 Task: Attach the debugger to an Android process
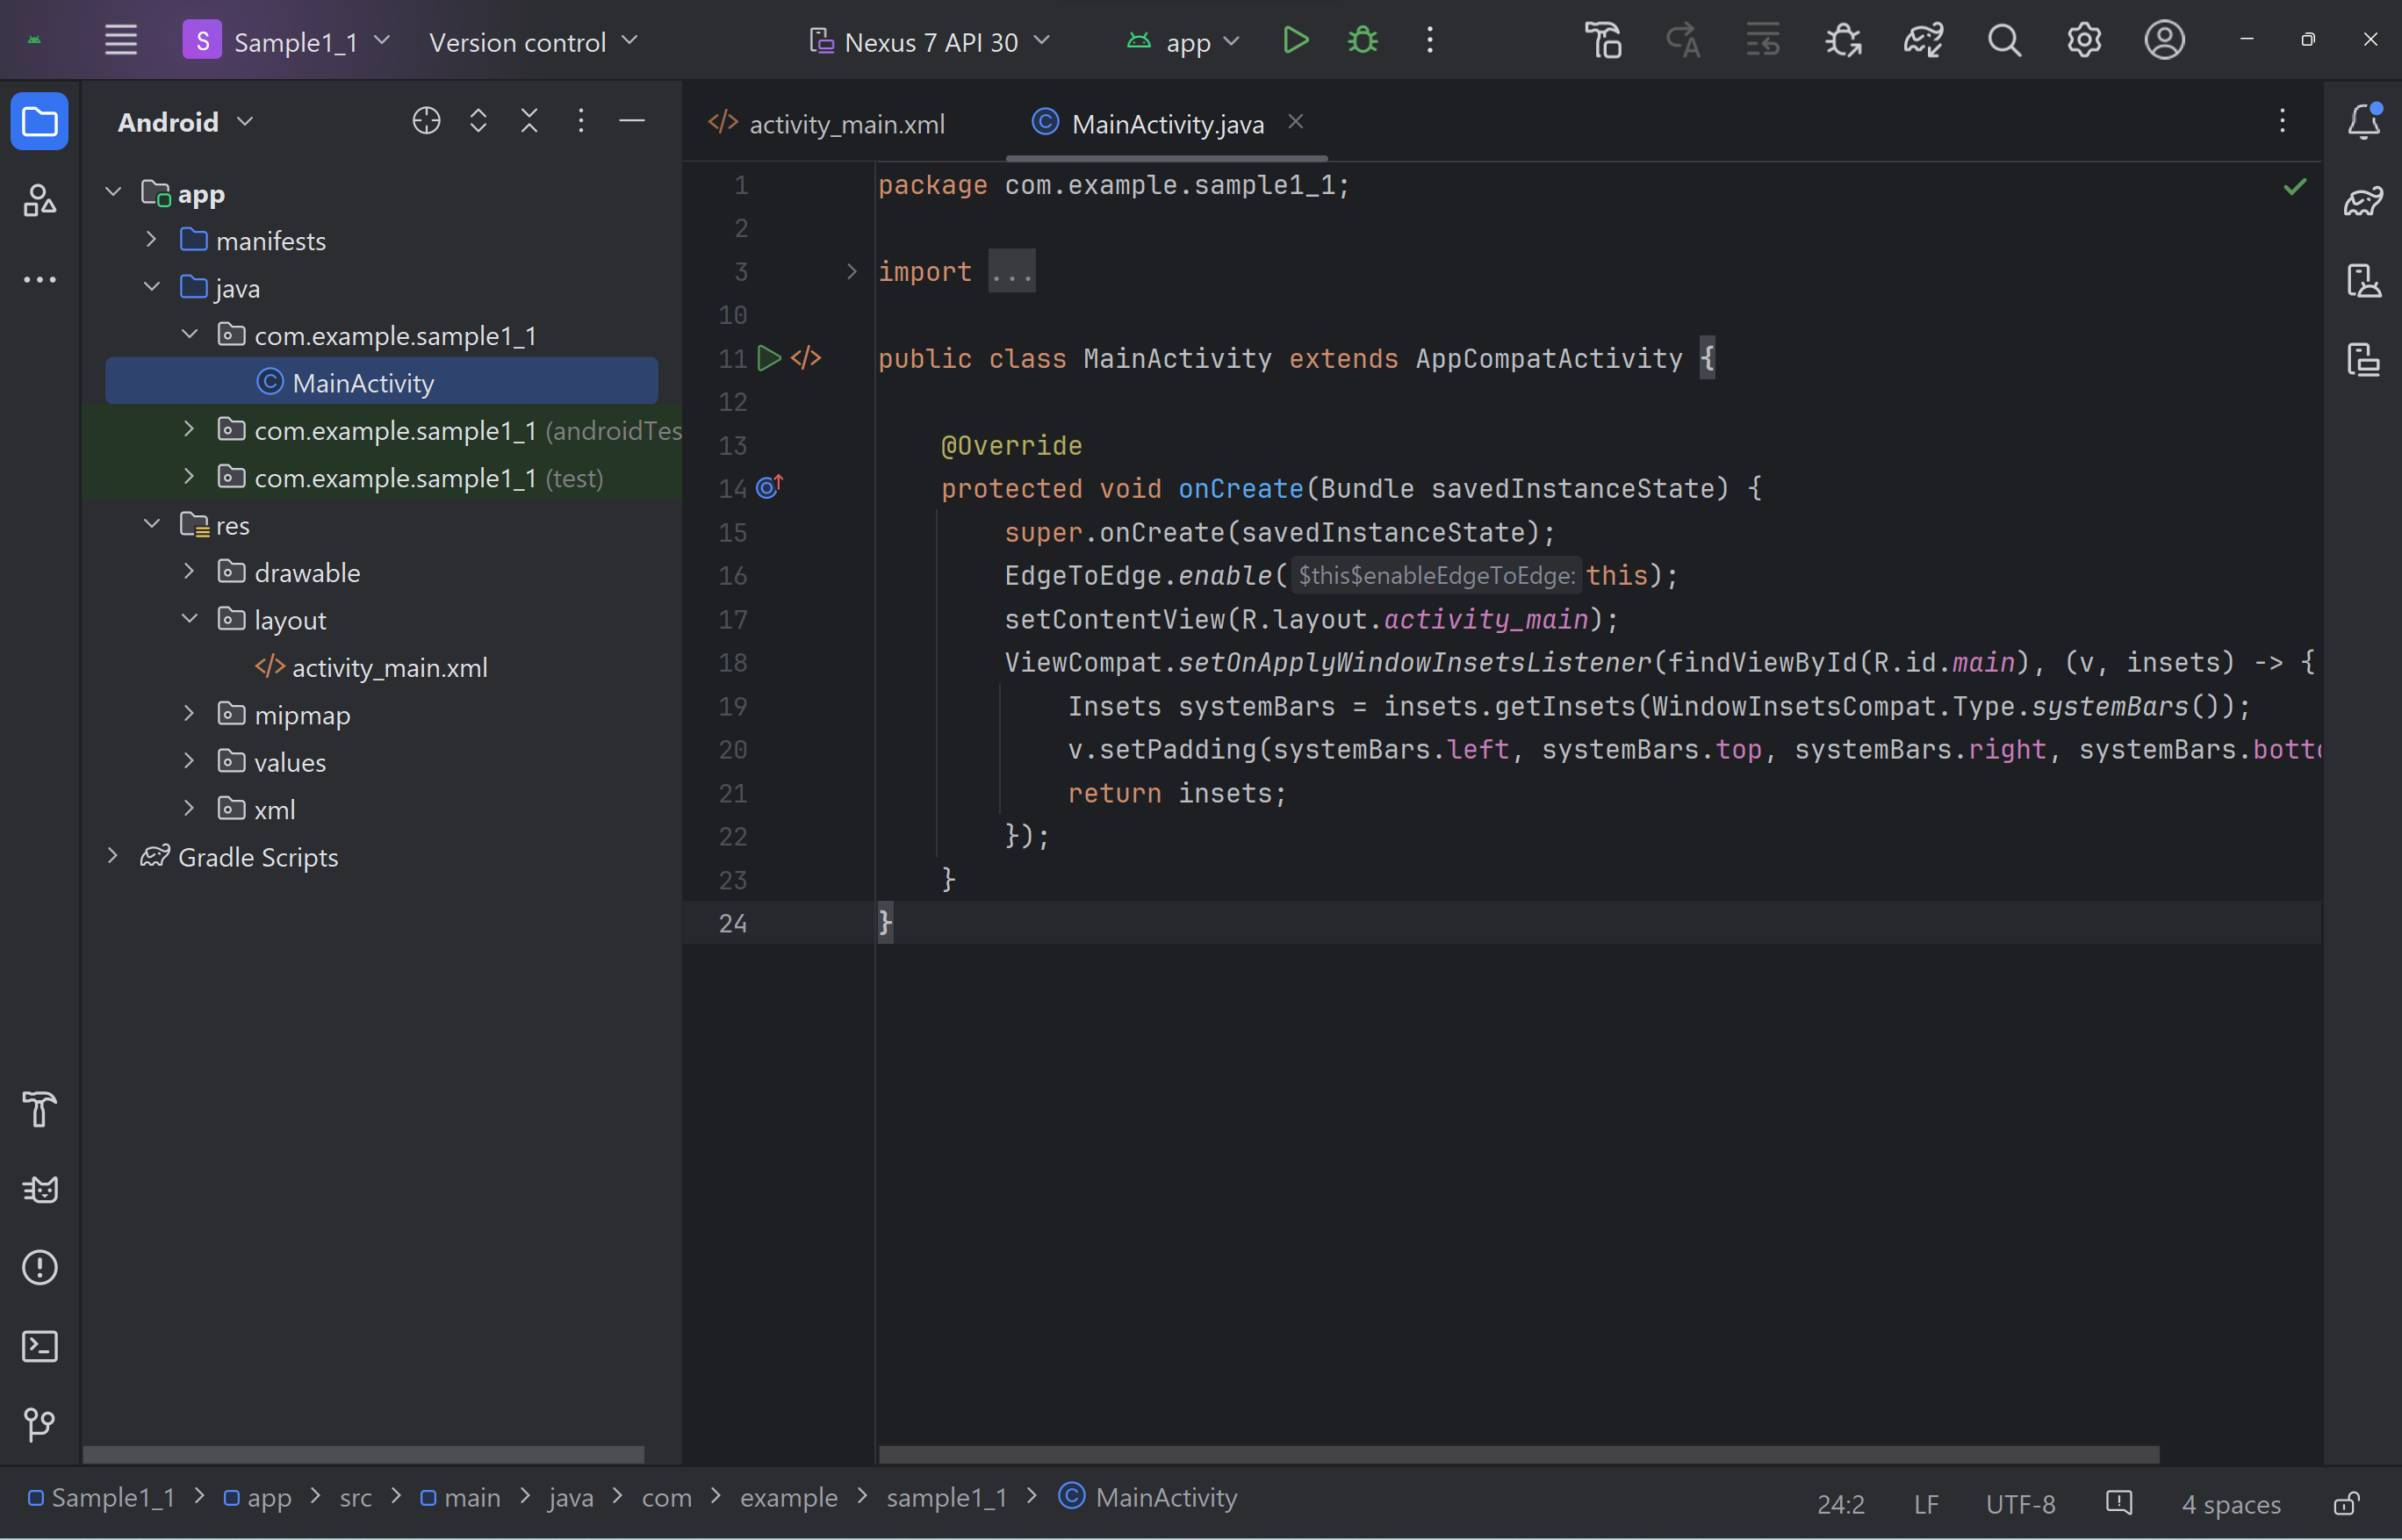pyautogui.click(x=1843, y=41)
